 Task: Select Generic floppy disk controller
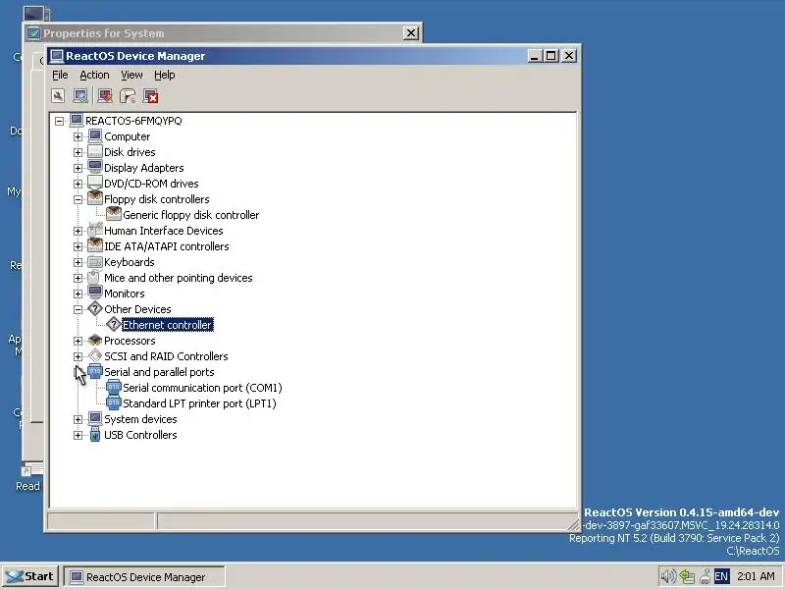tap(190, 215)
